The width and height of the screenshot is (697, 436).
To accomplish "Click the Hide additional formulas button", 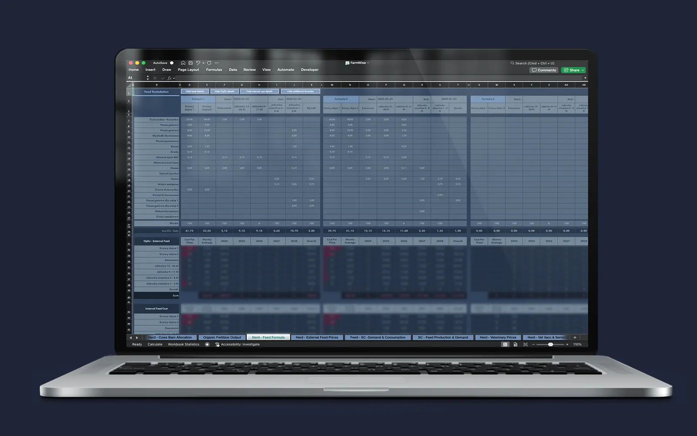I will pyautogui.click(x=301, y=92).
